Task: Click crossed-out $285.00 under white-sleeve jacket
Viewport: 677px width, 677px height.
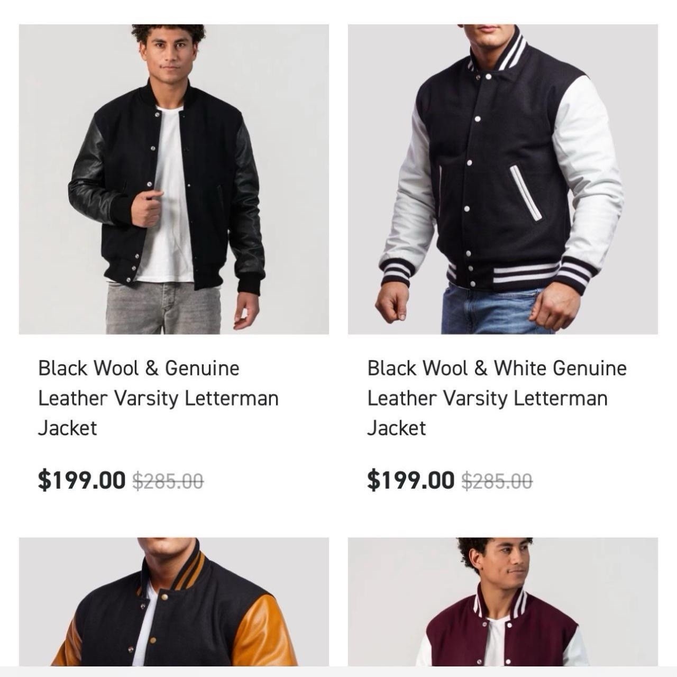Action: tap(497, 481)
